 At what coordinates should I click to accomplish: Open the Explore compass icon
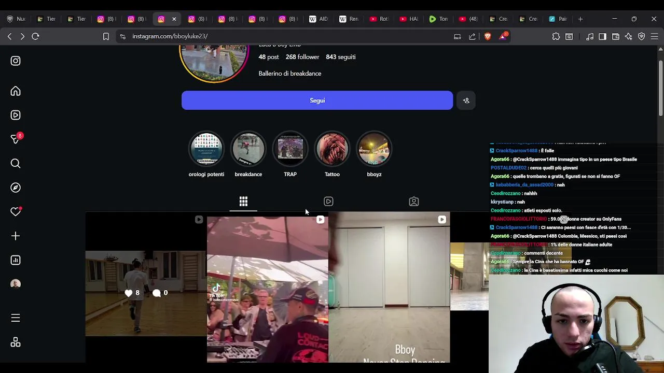[16, 188]
